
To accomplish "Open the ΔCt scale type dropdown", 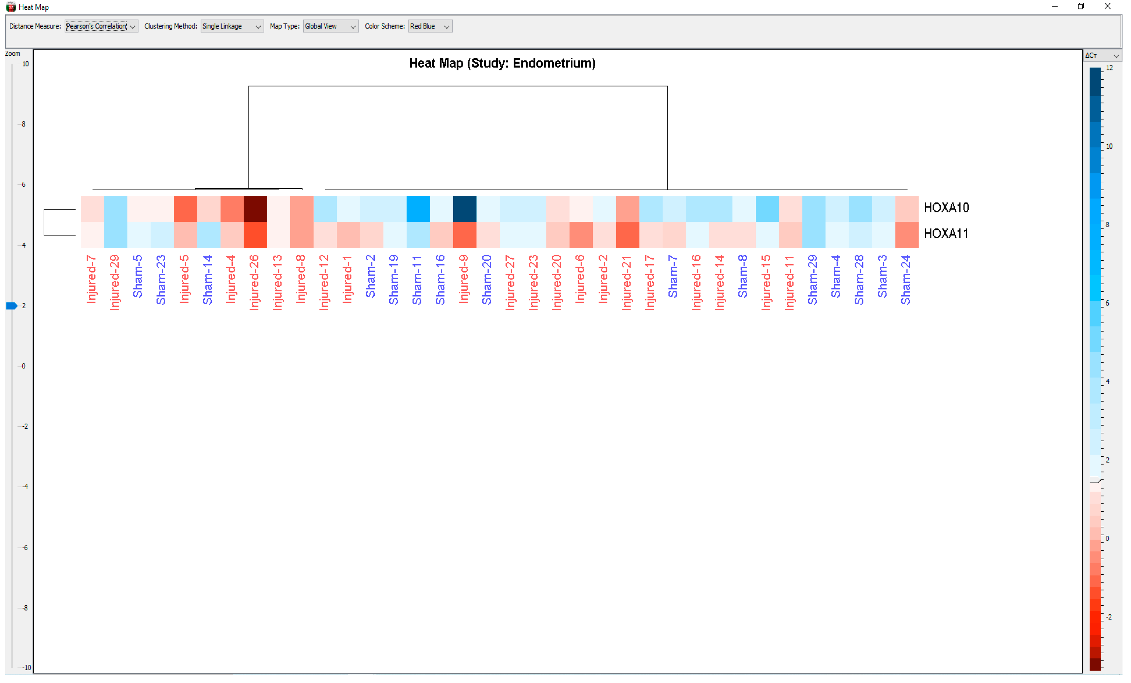I will (1102, 56).
